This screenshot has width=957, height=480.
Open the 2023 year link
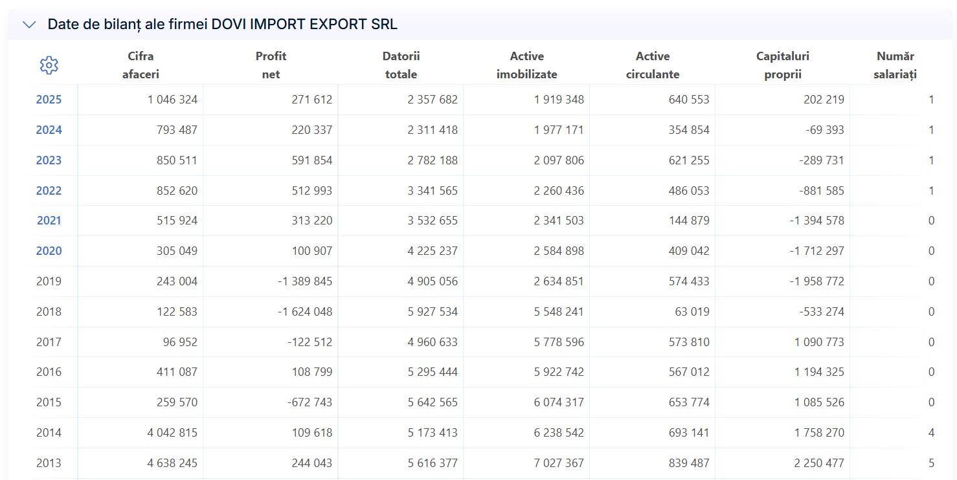point(49,160)
